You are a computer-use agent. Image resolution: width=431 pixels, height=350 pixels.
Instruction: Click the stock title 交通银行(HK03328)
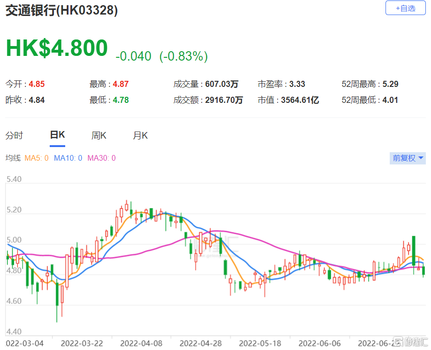coord(61,10)
